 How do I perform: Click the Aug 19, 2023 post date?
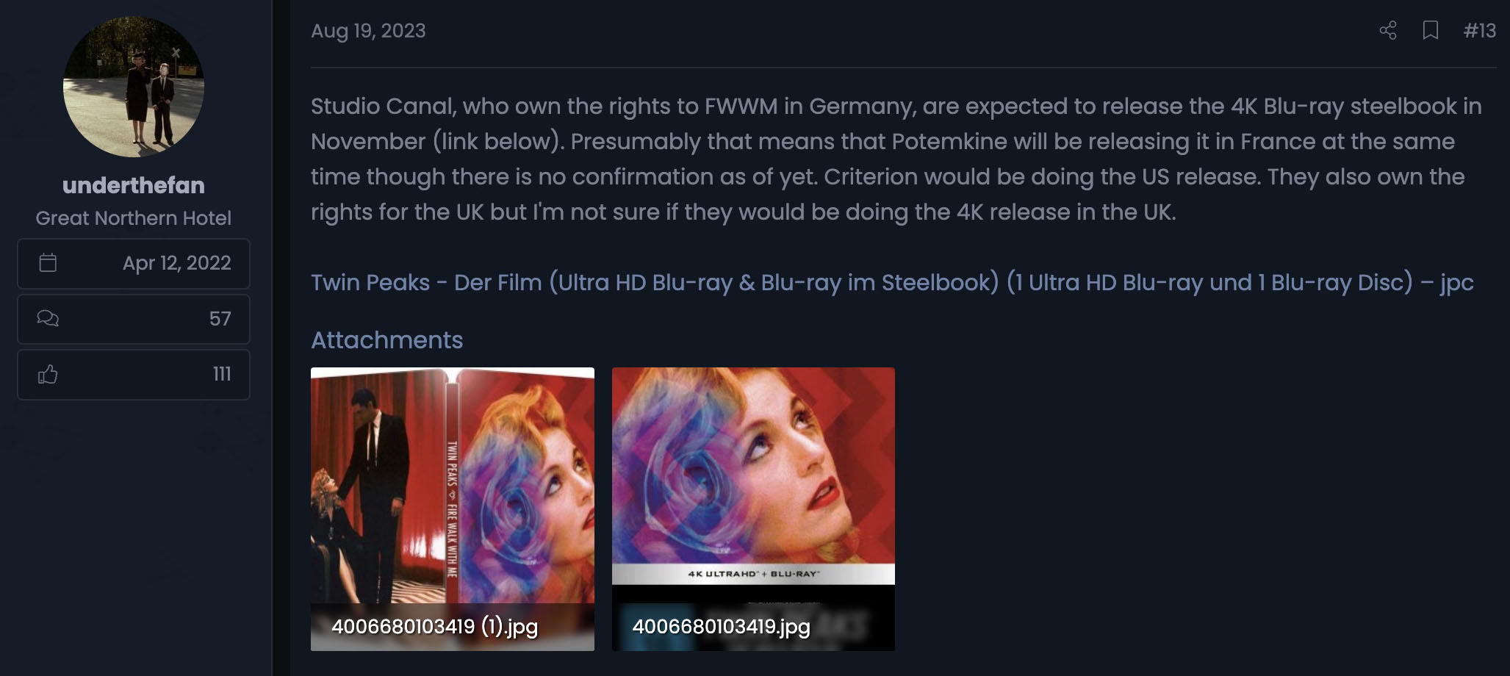[368, 31]
